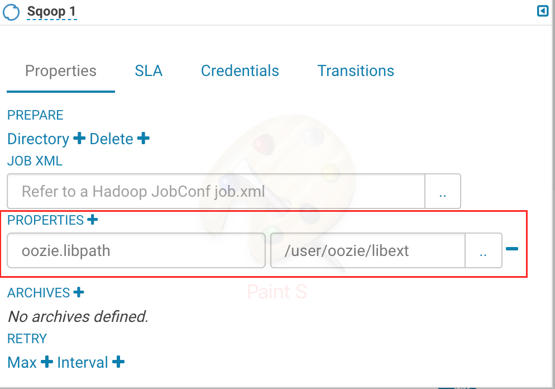Collapse panel with top-right arrow icon
Screen dimensions: 555x389
pyautogui.click(x=542, y=11)
